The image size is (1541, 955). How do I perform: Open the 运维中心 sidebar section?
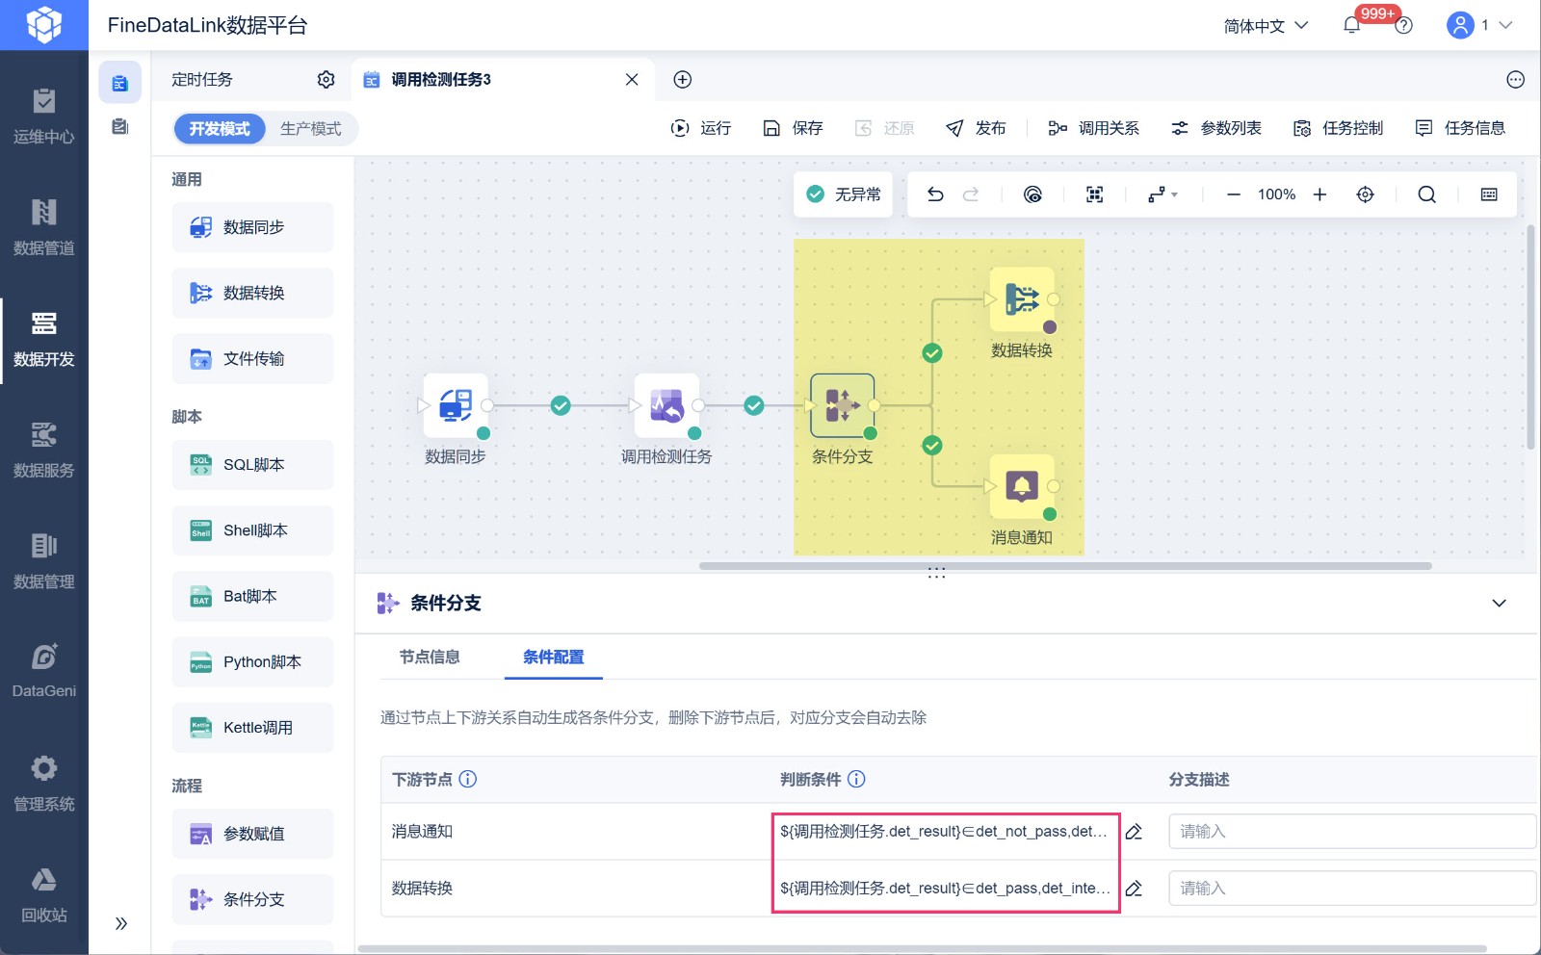point(43,116)
